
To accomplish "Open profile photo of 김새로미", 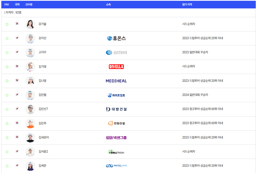I will [30, 137].
